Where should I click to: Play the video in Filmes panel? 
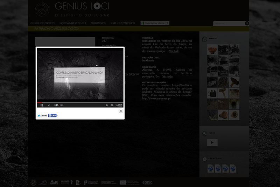[212, 142]
